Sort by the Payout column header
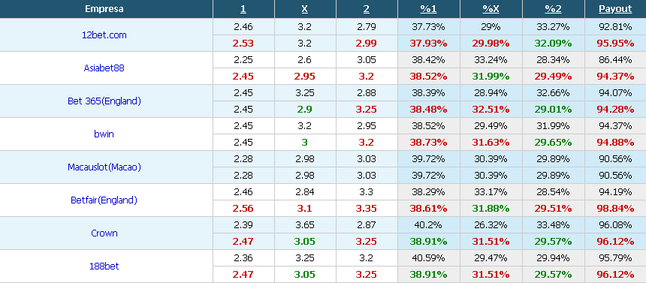The height and width of the screenshot is (283, 646). (x=615, y=9)
